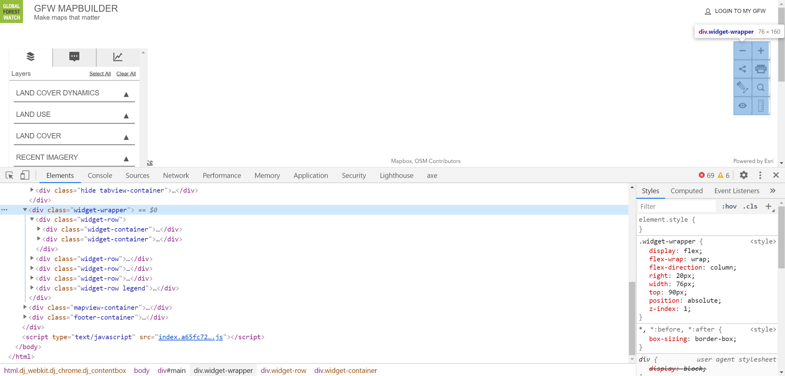Click the share map icon
The height and width of the screenshot is (376, 785).
tap(742, 69)
